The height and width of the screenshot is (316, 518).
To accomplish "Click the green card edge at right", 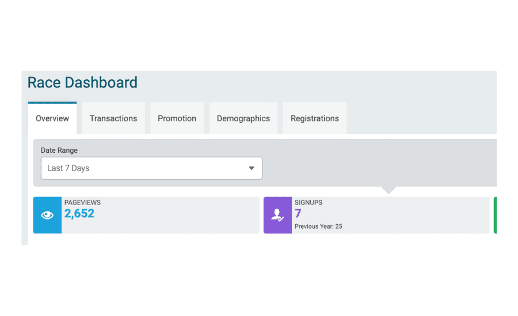I will tap(495, 215).
